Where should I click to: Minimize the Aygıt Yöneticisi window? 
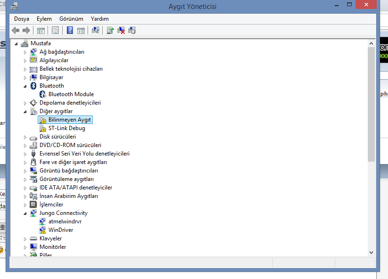click(x=337, y=5)
